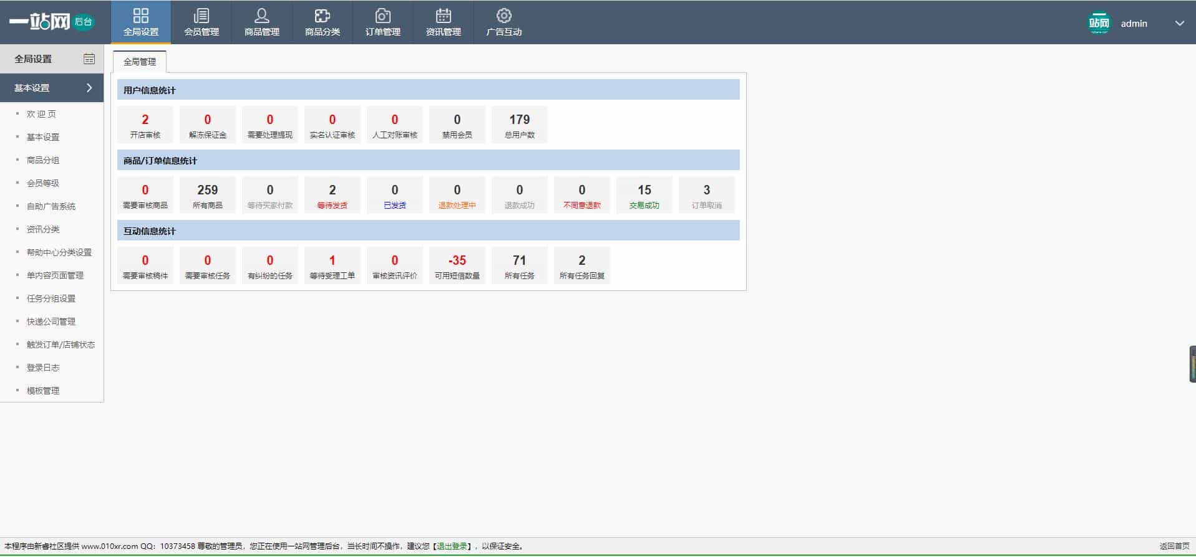Click the 互动信息统计 section header
Screen dimensions: 1196x557
point(429,231)
